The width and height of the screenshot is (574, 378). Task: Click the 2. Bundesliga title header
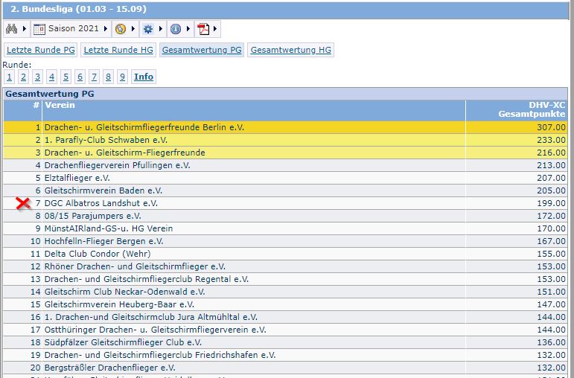point(78,9)
